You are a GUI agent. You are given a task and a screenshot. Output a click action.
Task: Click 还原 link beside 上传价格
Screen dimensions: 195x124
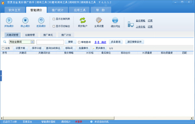(x=150, y=27)
